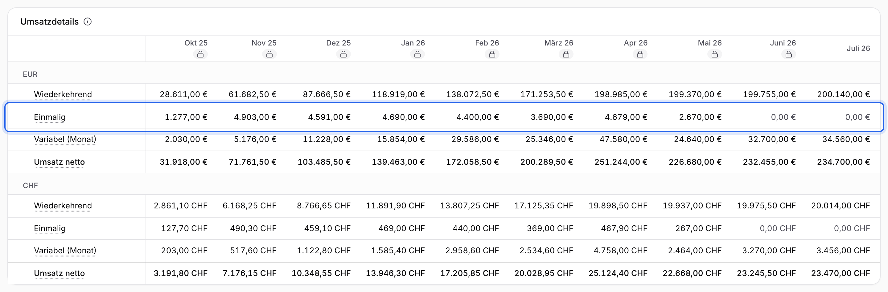Click the EUR Umsatz netto label
This screenshot has height=292, width=888.
point(59,162)
